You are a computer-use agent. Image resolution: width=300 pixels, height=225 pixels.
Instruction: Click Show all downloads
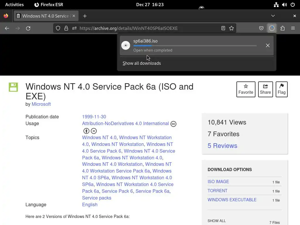[x=142, y=63]
